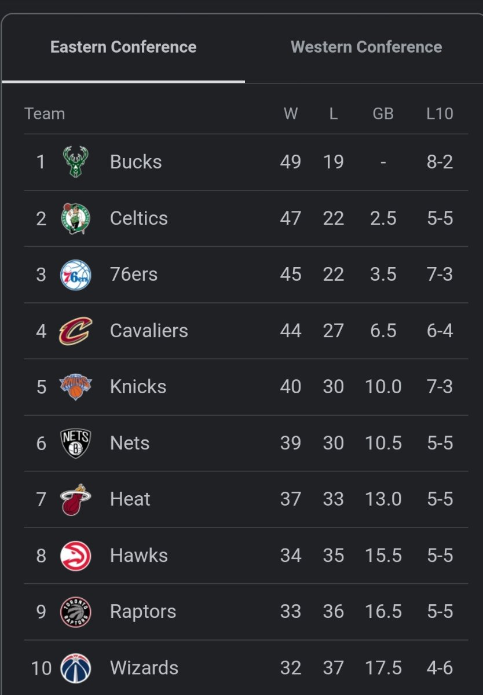Click the Boston Celtics logo
The width and height of the screenshot is (483, 695).
pyautogui.click(x=76, y=218)
